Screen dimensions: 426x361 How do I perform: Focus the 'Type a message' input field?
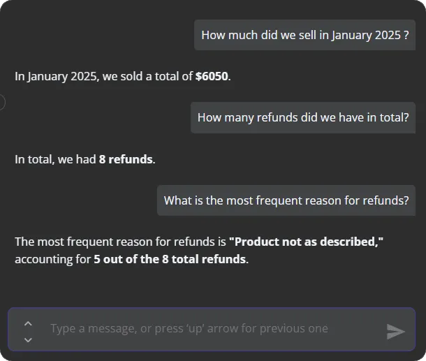click(x=210, y=329)
